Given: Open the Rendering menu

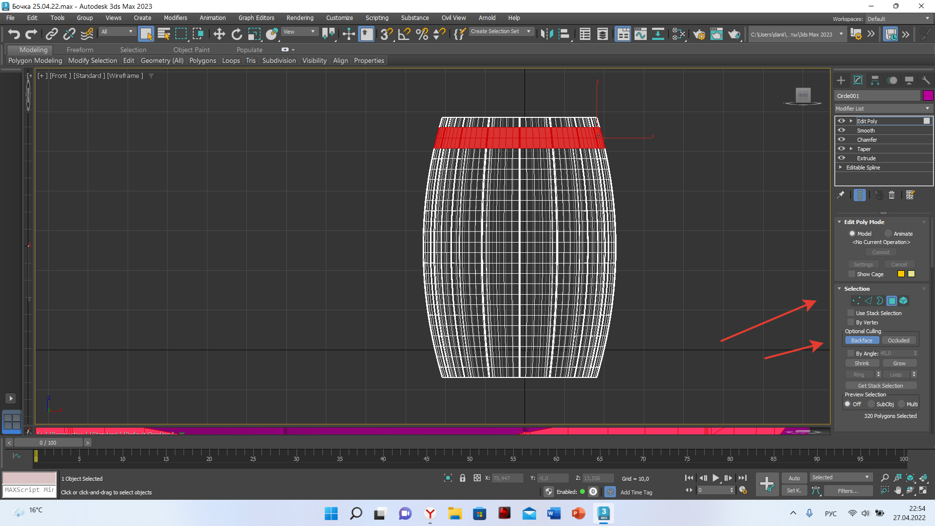Looking at the screenshot, I should 299,18.
